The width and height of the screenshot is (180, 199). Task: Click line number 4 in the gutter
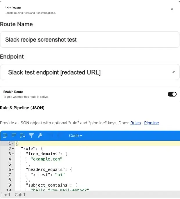click(10, 159)
